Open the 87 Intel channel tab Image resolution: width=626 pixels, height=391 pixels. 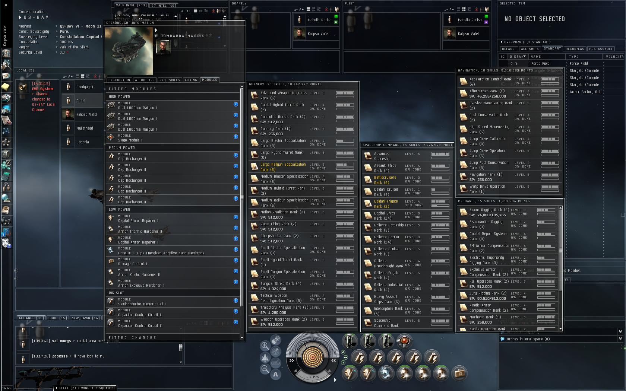pos(163,6)
